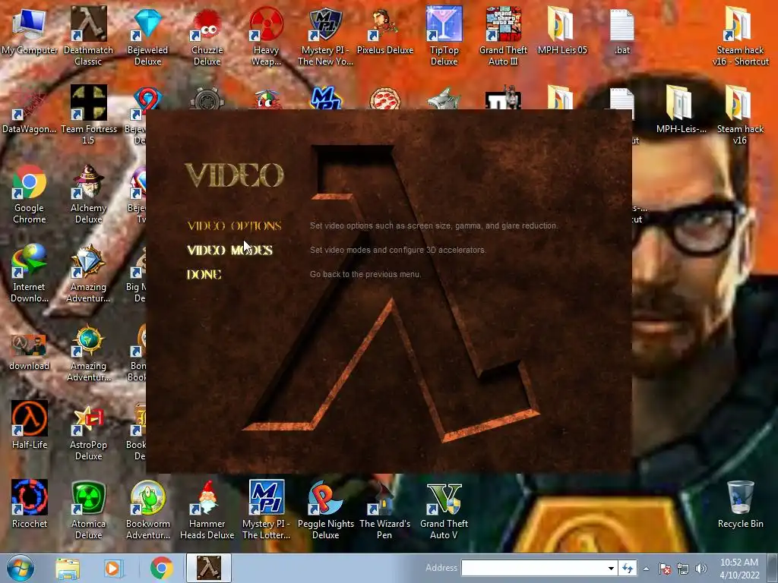Launch DataWagon shortcut

pos(30,110)
